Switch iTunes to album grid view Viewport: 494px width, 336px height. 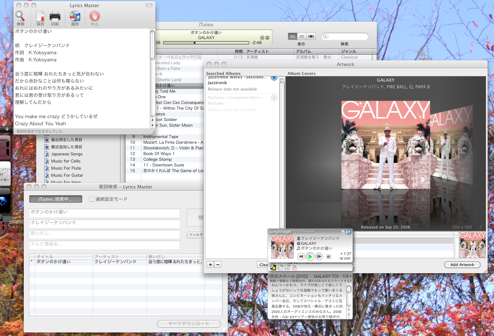302,36
